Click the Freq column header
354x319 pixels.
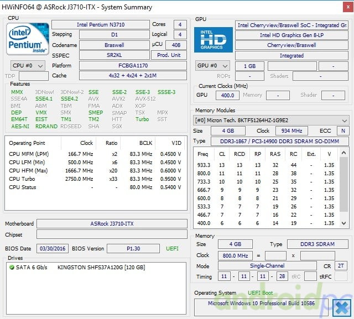click(203, 154)
